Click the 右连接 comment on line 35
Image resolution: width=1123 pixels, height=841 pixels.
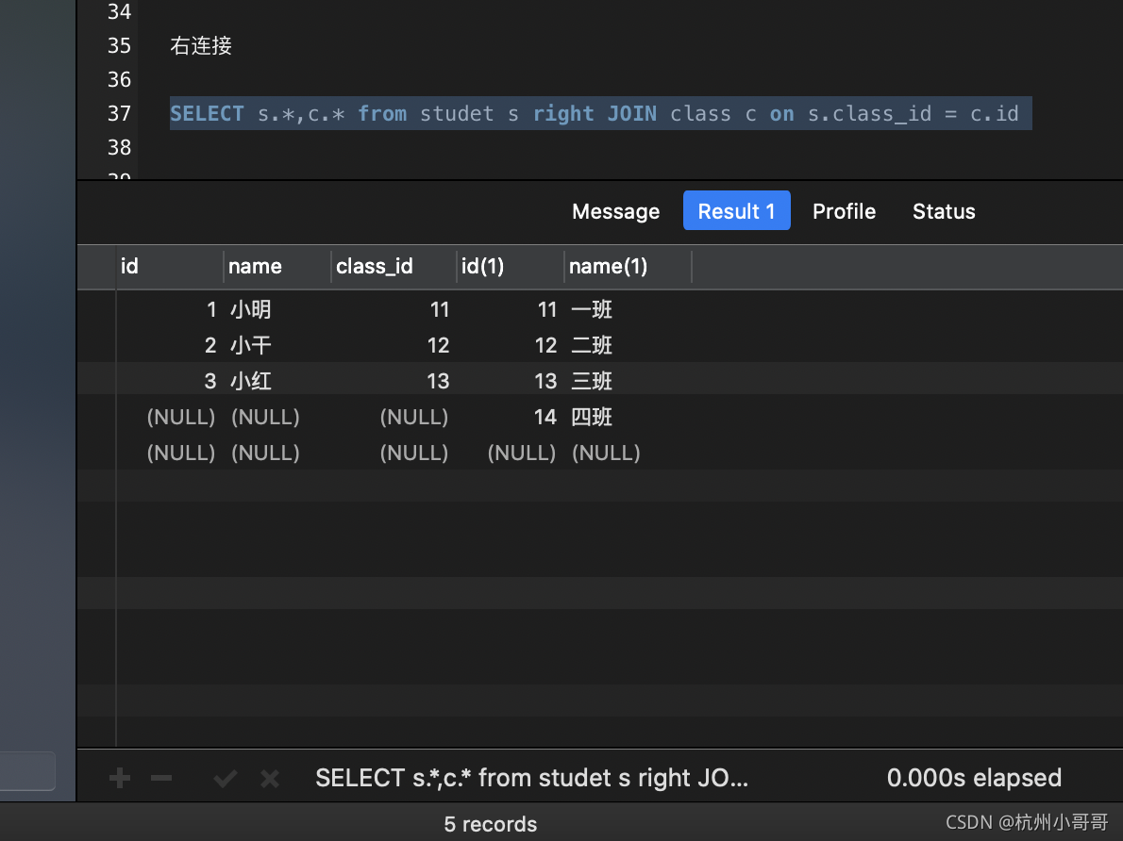point(201,46)
